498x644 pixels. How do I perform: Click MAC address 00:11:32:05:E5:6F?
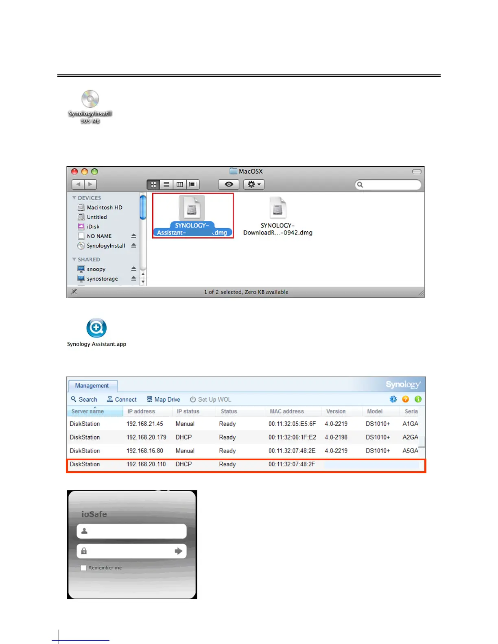tap(292, 424)
